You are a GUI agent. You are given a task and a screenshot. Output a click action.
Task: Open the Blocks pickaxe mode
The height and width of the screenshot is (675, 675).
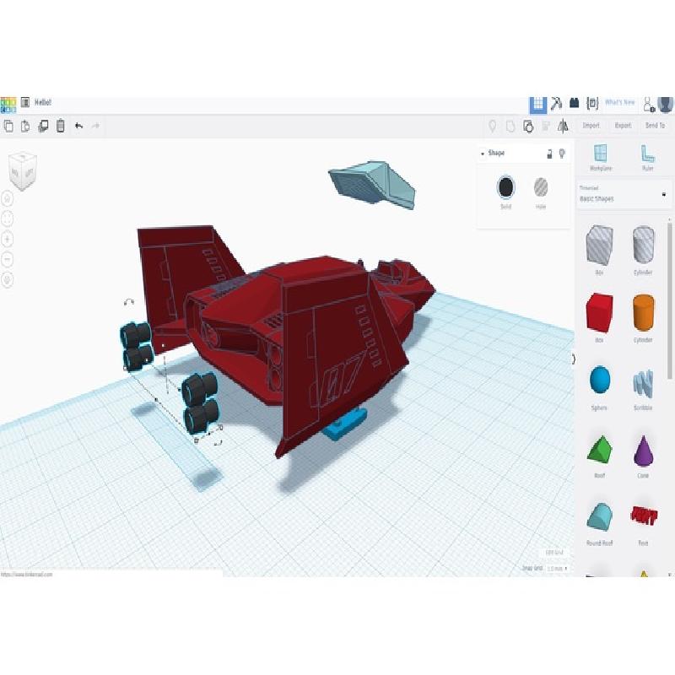556,103
